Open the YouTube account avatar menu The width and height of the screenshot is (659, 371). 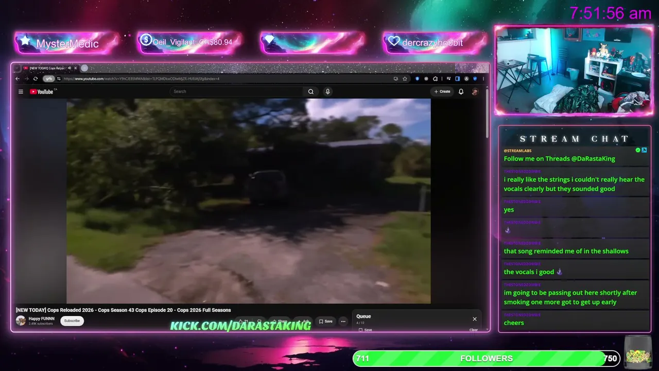pos(475,92)
